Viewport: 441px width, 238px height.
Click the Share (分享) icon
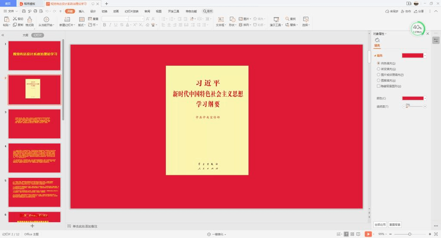tap(416, 11)
